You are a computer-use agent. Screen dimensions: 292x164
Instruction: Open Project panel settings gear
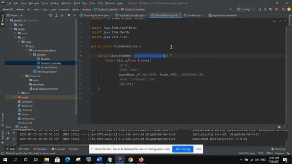pos(69,15)
